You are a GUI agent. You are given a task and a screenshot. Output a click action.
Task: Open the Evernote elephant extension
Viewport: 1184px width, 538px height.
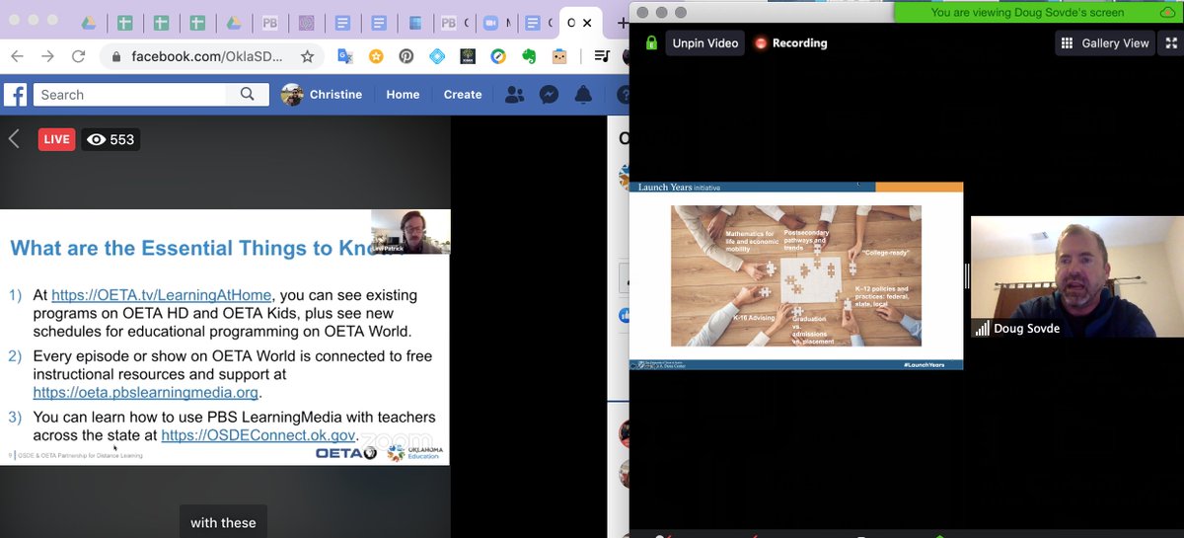click(529, 57)
